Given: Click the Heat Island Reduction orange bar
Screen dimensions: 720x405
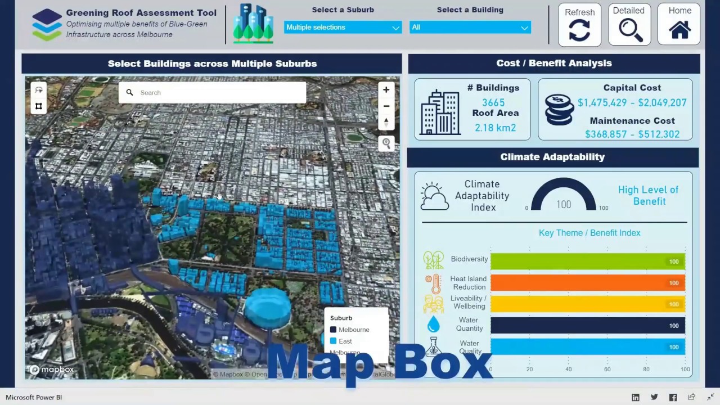Looking at the screenshot, I should [x=588, y=282].
